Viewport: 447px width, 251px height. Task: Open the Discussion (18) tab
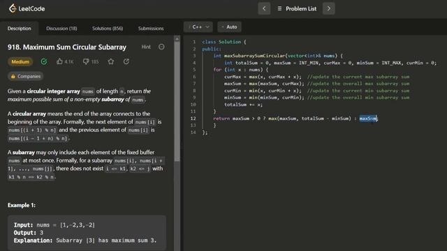point(61,29)
